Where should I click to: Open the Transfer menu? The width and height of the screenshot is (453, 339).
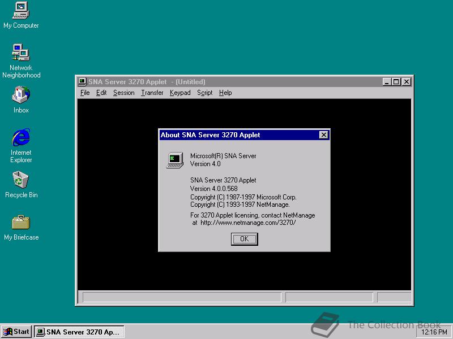point(152,93)
